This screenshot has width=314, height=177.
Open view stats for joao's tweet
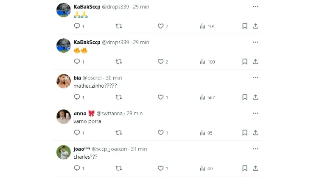(207, 168)
